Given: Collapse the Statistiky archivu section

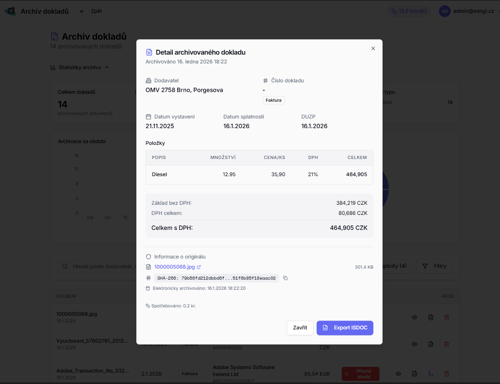Looking at the screenshot, I should coord(80,67).
